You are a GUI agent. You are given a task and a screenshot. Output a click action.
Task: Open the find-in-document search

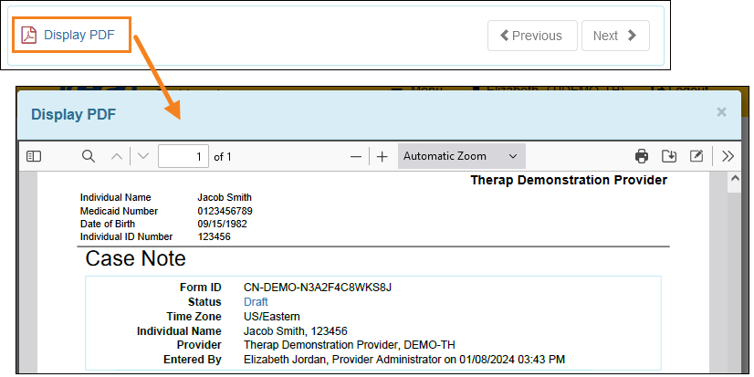pos(89,156)
